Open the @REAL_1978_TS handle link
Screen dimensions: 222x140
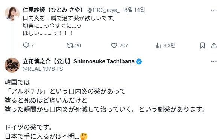(x=43, y=69)
